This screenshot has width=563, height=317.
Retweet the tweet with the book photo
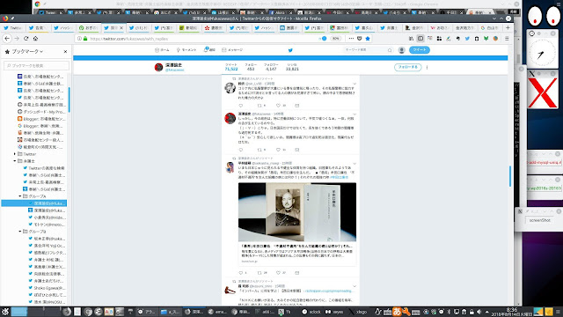[260, 273]
